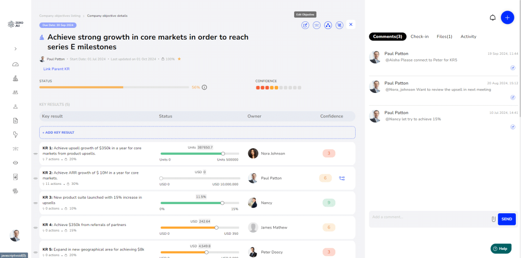Open the teams people icon in sidebar
The width and height of the screenshot is (521, 258).
[x=15, y=92]
